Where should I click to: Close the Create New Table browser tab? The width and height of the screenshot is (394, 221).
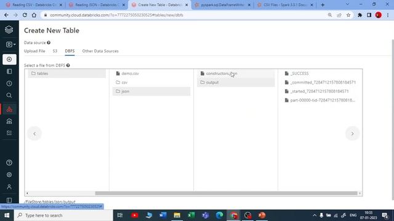(x=187, y=5)
